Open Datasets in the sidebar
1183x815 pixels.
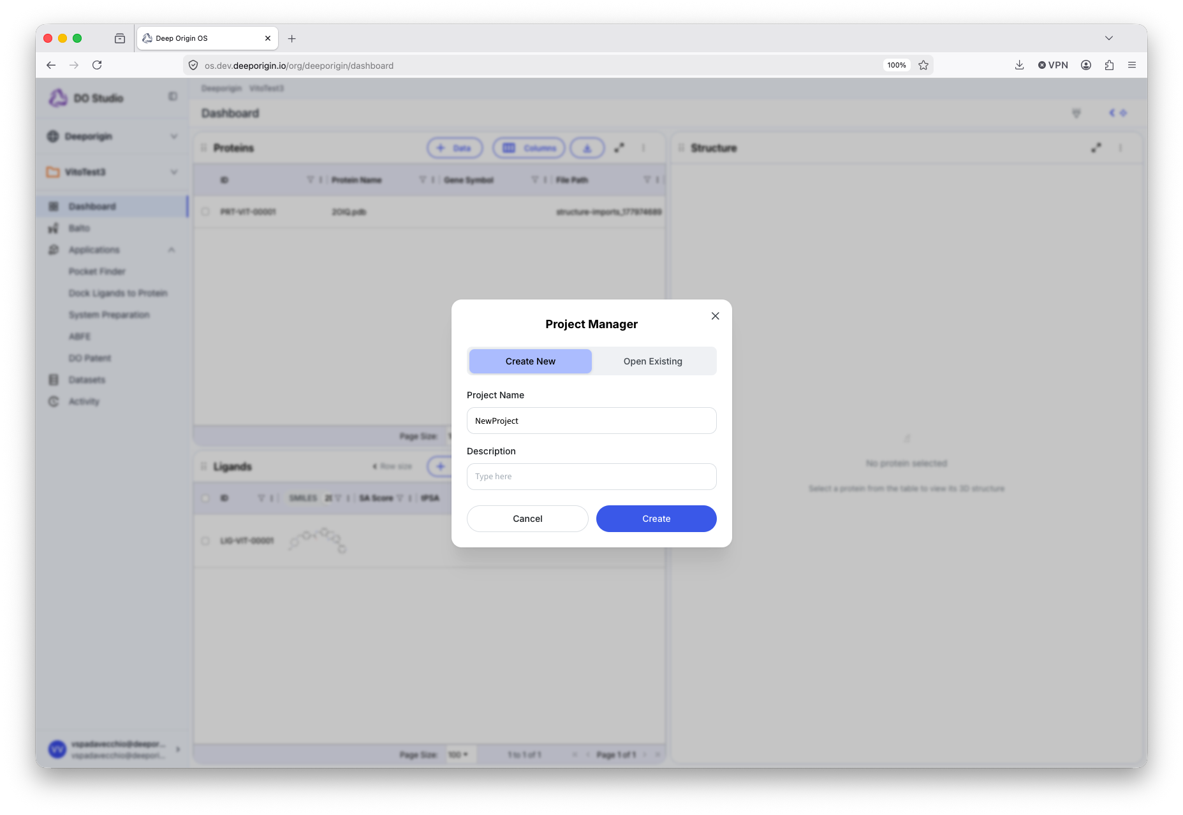pos(87,380)
